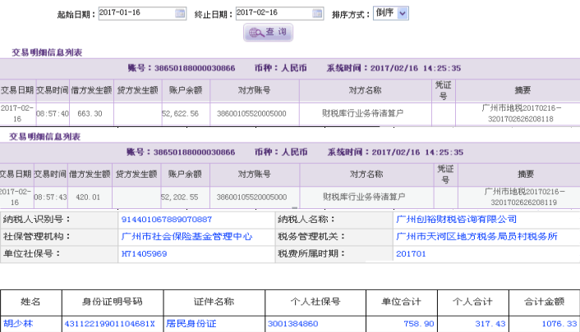Click 广州市社会保险基金管理中心 agency value
Image resolution: width=580 pixels, height=332 pixels.
coord(186,236)
